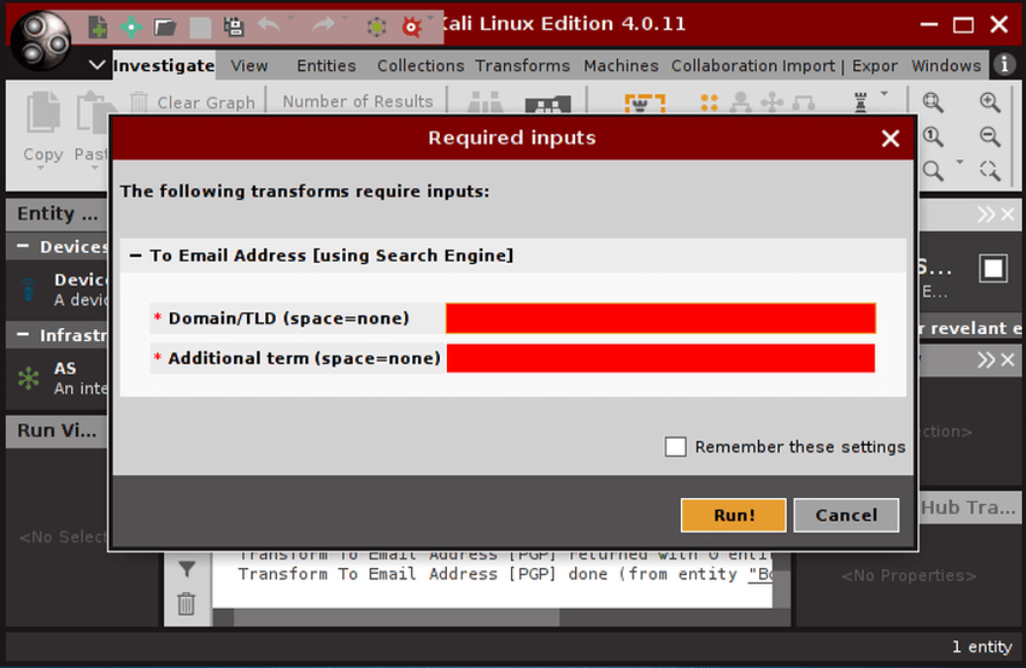Click the filter funnel icon in output panel
The width and height of the screenshot is (1026, 668).
187,569
